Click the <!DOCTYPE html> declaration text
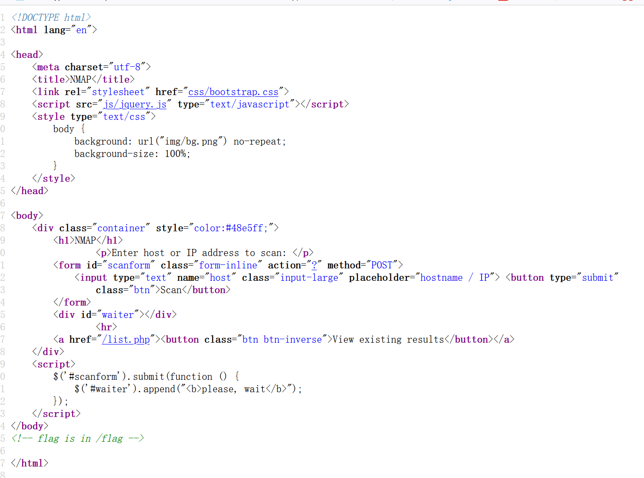Screen dimensions: 644x478 51,18
